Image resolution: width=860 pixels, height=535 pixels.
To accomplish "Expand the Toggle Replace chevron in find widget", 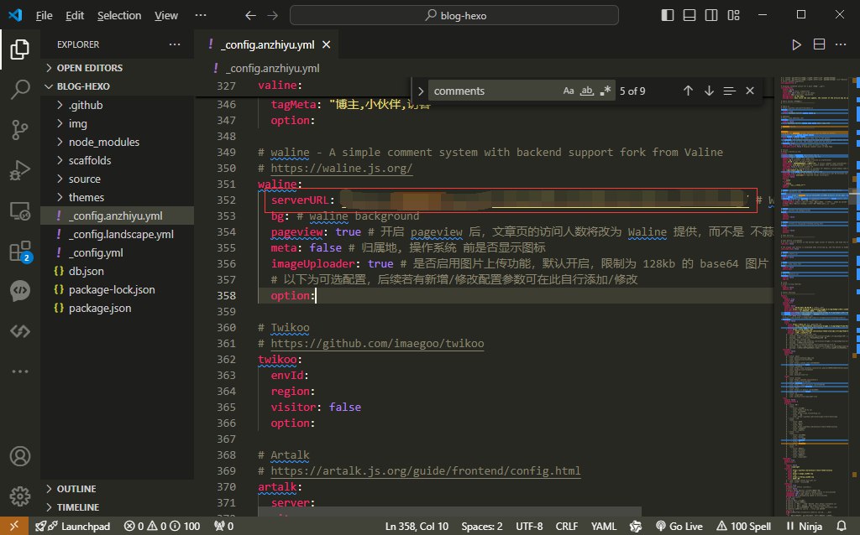I will [421, 91].
